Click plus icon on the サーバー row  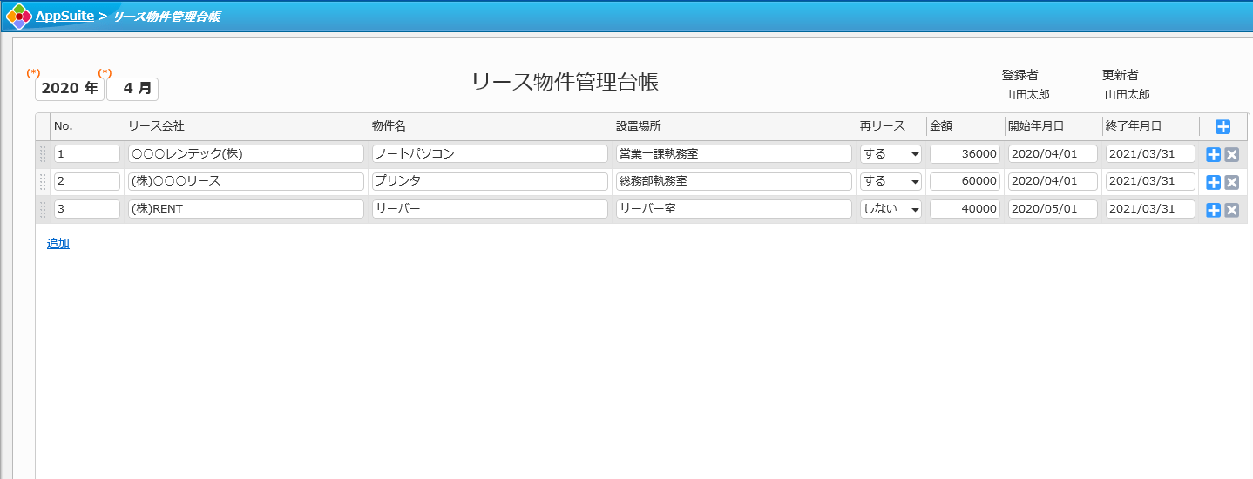(1213, 210)
